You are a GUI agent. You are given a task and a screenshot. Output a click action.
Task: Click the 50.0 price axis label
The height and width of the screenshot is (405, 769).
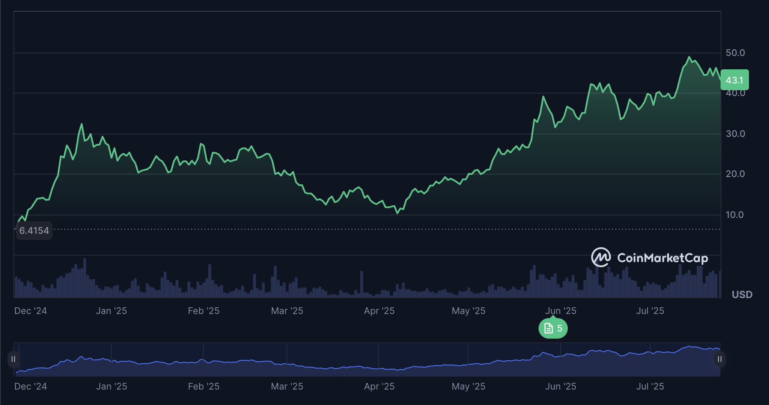[x=735, y=53]
